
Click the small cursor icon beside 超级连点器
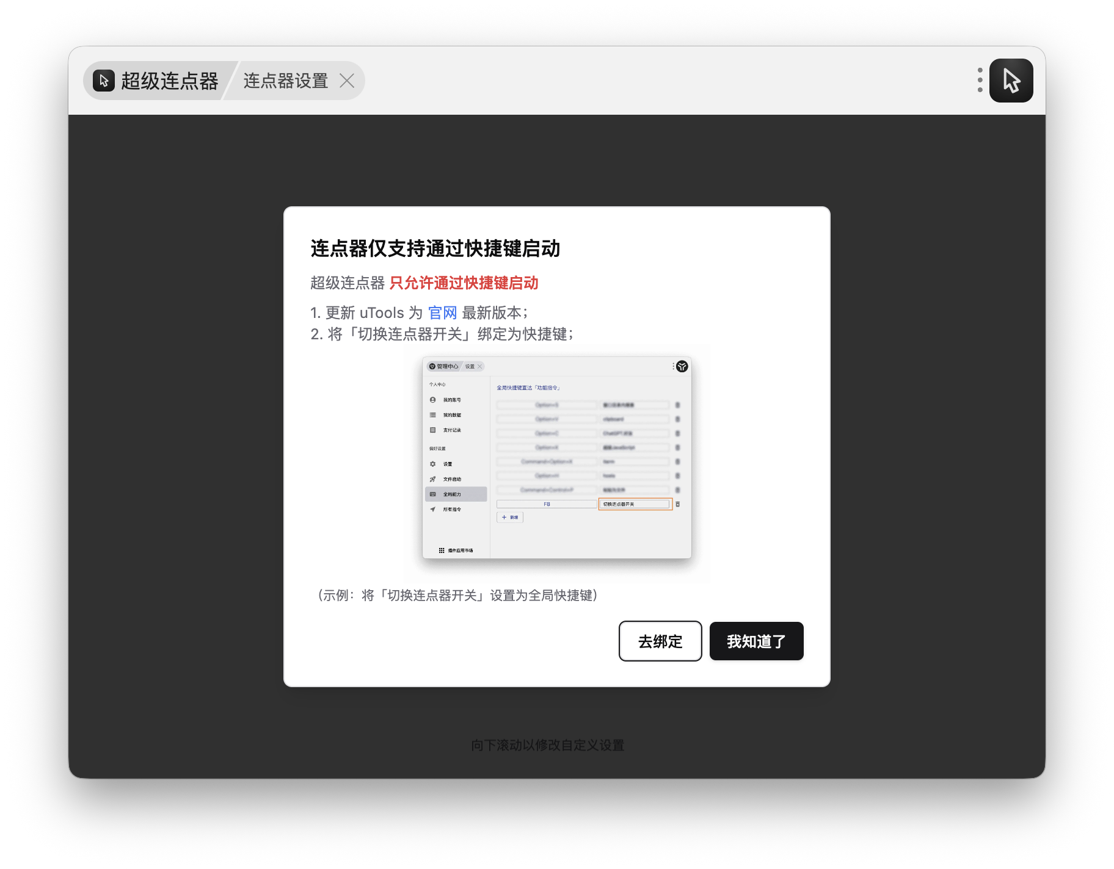[104, 81]
